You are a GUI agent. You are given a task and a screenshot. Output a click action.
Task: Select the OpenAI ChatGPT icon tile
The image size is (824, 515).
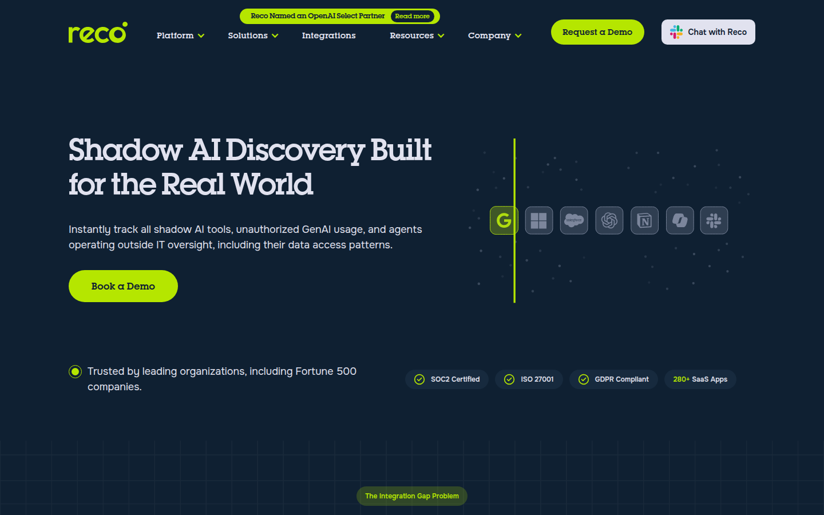click(x=609, y=220)
